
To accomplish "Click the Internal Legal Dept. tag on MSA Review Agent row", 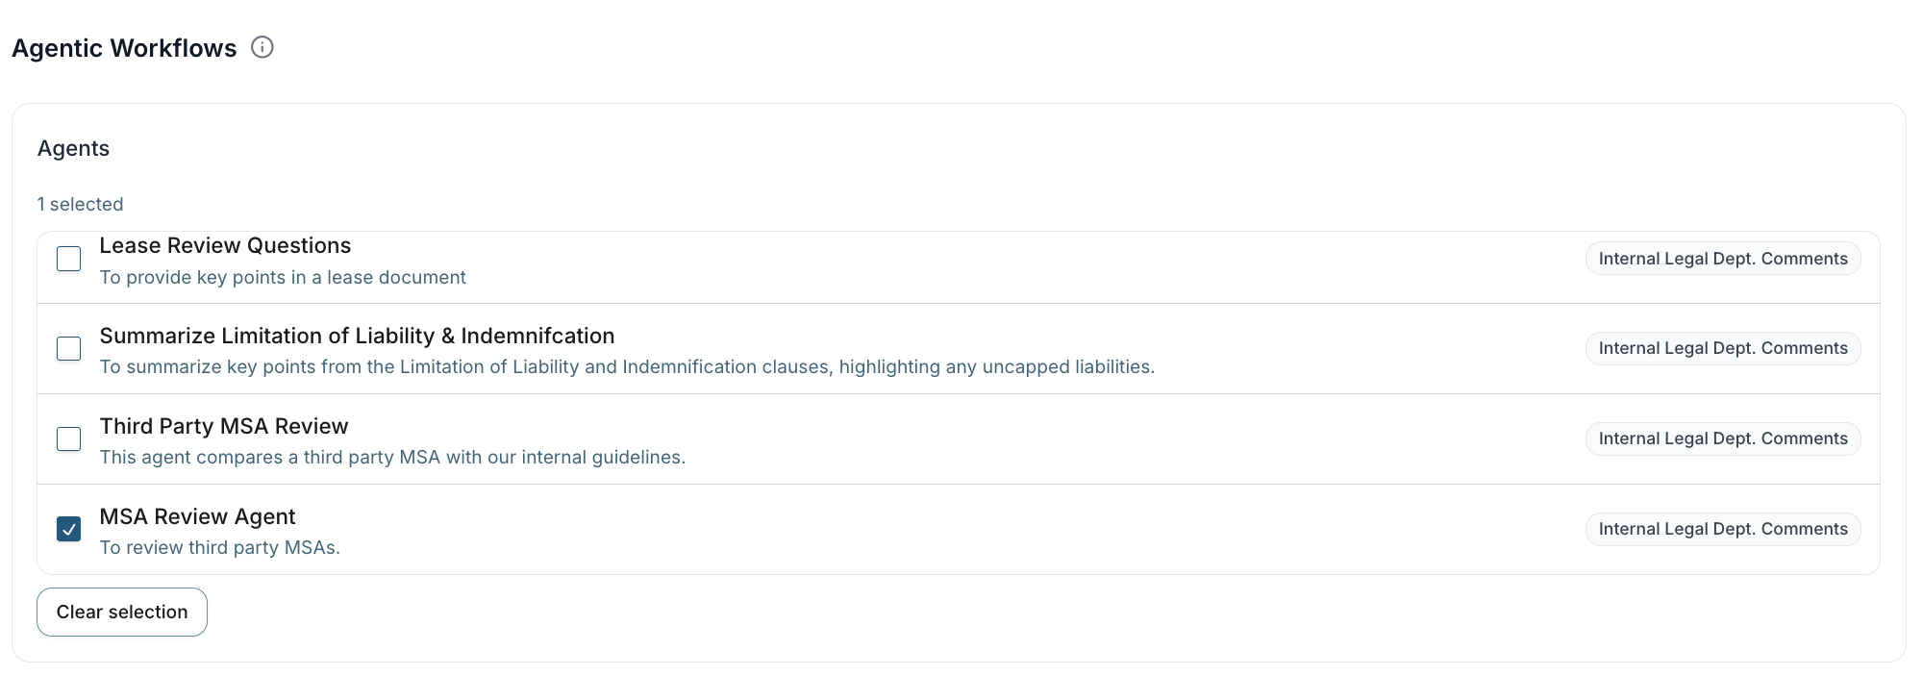I will (1722, 529).
